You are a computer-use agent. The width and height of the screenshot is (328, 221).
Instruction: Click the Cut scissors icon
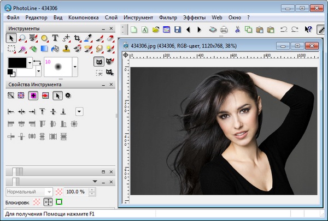[238, 29]
